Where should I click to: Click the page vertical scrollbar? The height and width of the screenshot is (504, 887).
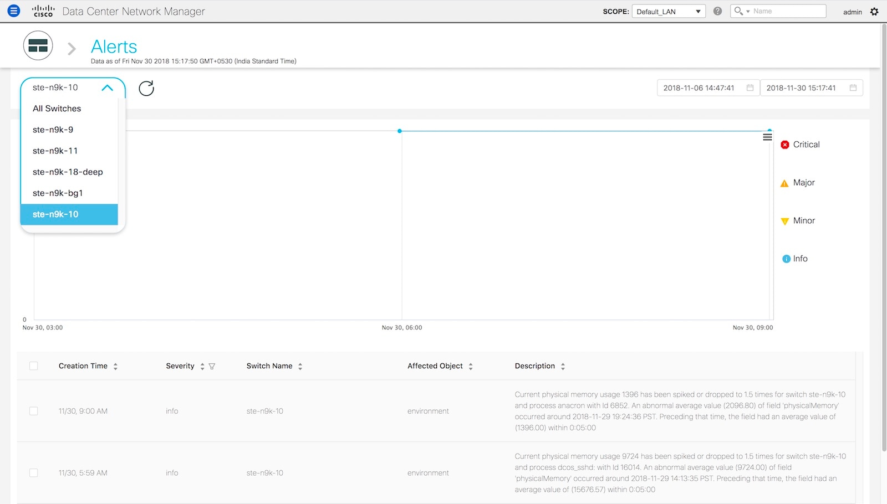pyautogui.click(x=884, y=237)
